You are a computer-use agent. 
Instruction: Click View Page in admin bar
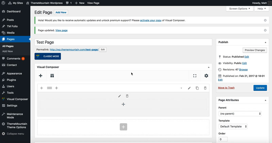[93, 3]
